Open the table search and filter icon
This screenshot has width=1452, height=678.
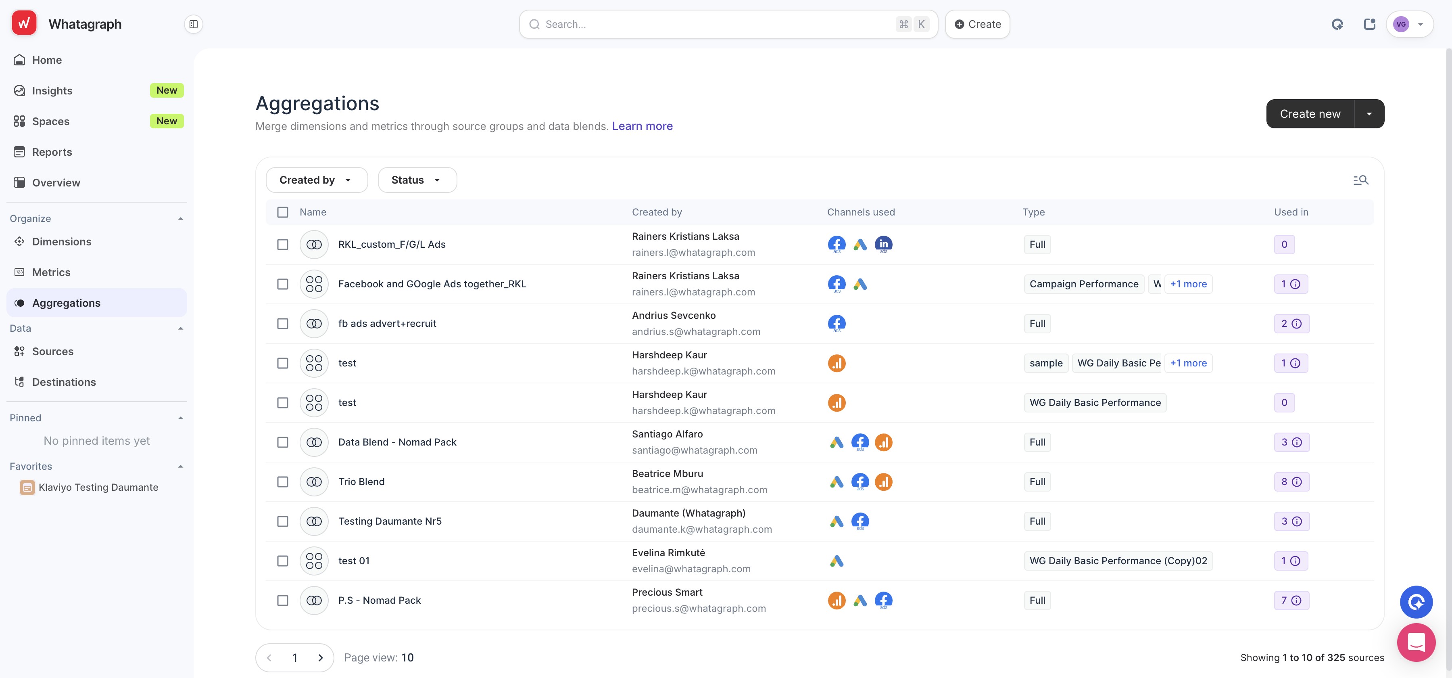[1361, 180]
